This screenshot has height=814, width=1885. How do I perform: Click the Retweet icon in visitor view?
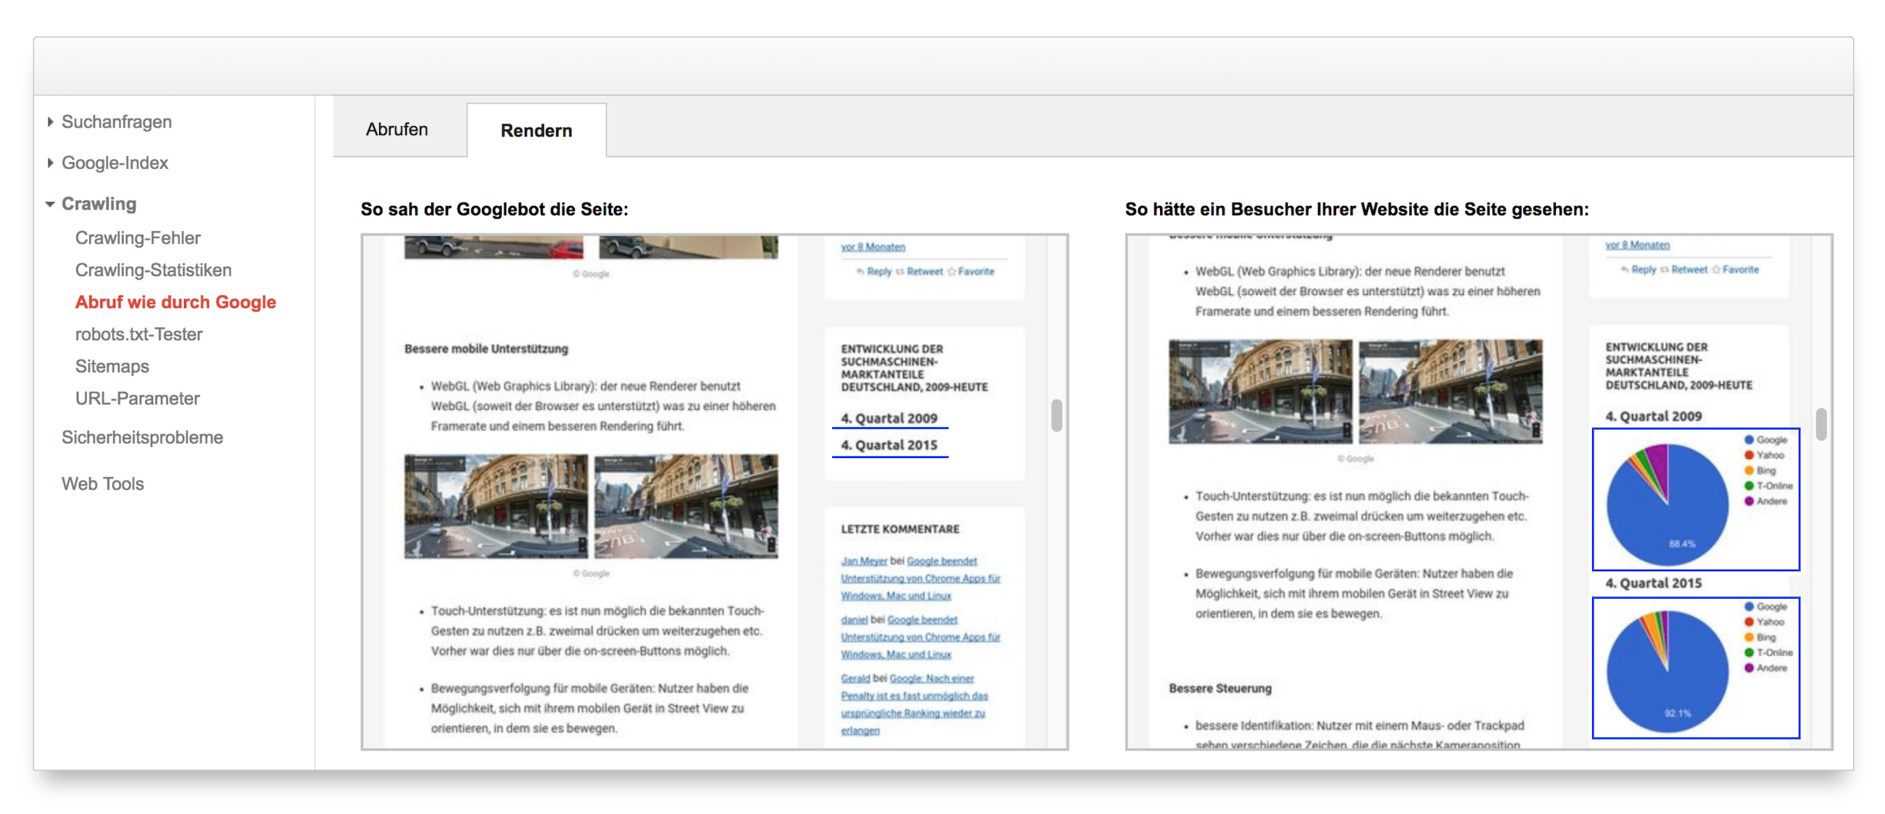tap(1665, 270)
